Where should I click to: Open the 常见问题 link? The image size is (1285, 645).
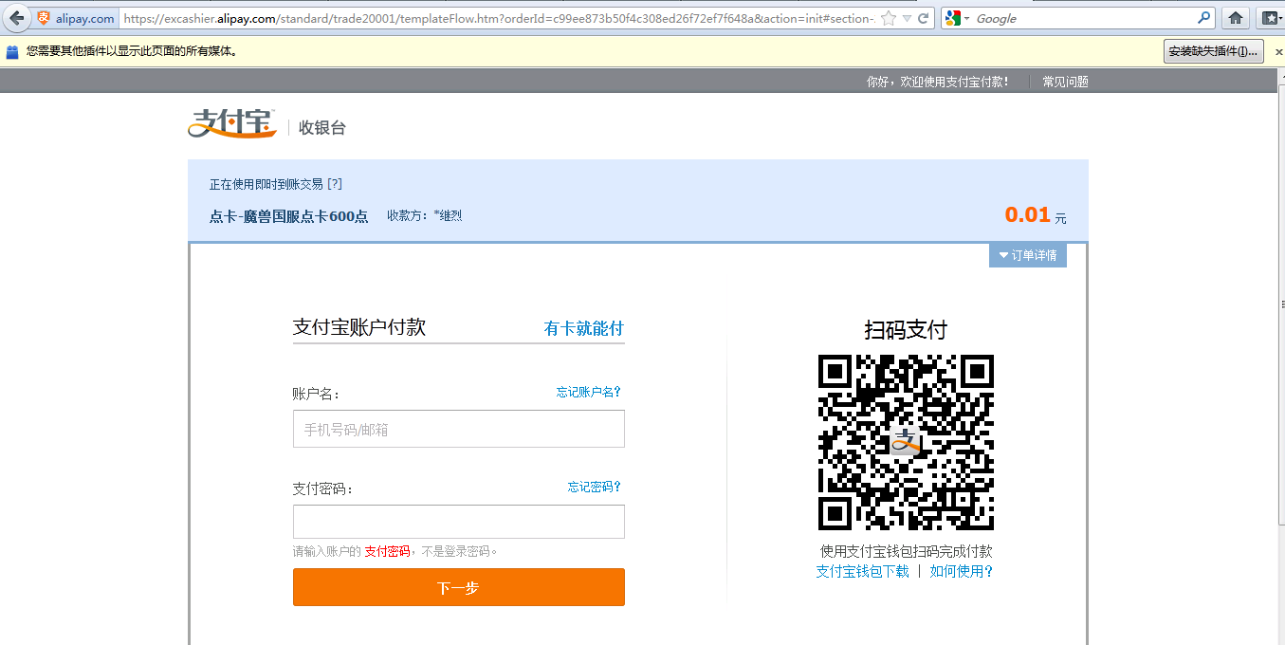tap(1065, 82)
